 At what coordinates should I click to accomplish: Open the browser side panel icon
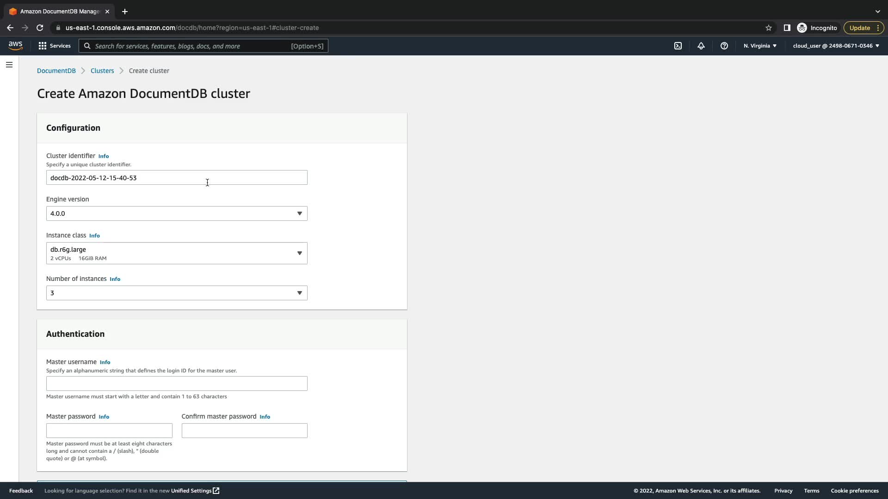pos(787,28)
